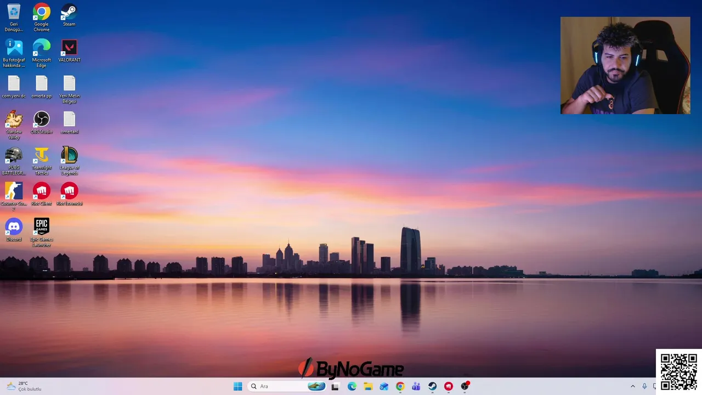Open Microsoft Teams from the taskbar
Image resolution: width=702 pixels, height=395 pixels.
[416, 386]
